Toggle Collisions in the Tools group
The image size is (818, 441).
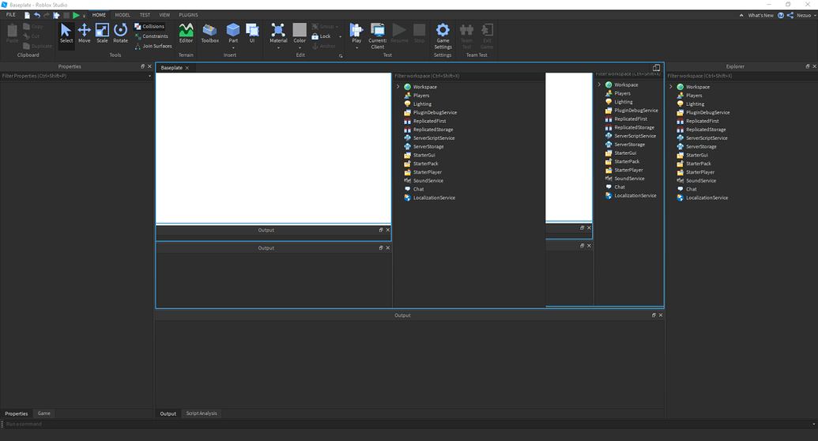pos(149,26)
